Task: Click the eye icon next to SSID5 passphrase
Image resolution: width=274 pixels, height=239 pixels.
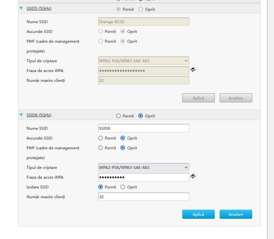Action: [193, 70]
